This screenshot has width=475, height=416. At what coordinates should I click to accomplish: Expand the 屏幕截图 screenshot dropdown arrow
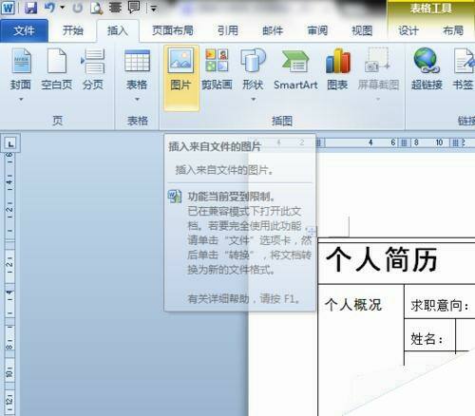378,99
